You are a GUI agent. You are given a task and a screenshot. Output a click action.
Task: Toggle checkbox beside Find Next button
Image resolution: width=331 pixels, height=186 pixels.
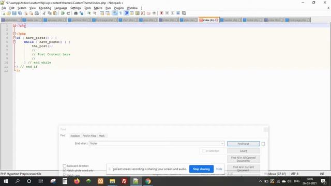click(x=263, y=144)
